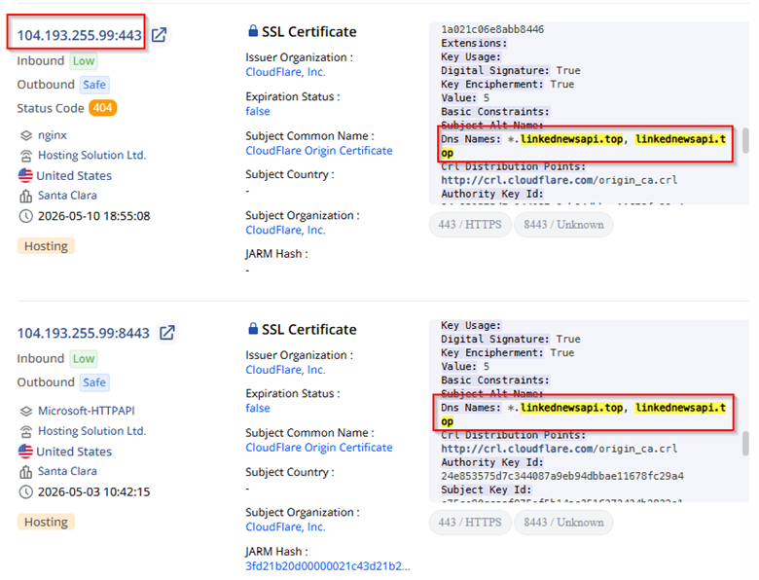Viewport: 759px width, 580px height.
Task: Click the ISP icon in the 8443 entry
Action: (x=25, y=431)
